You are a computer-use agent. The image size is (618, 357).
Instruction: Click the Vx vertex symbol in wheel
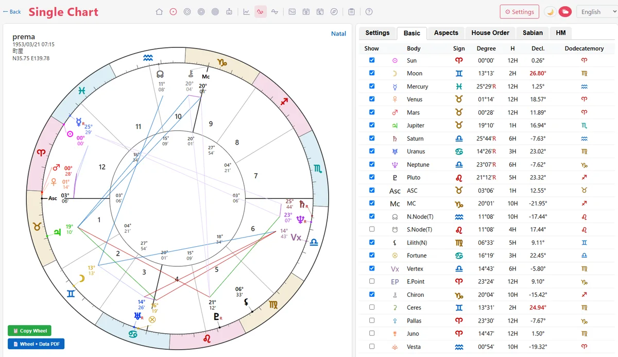click(296, 237)
